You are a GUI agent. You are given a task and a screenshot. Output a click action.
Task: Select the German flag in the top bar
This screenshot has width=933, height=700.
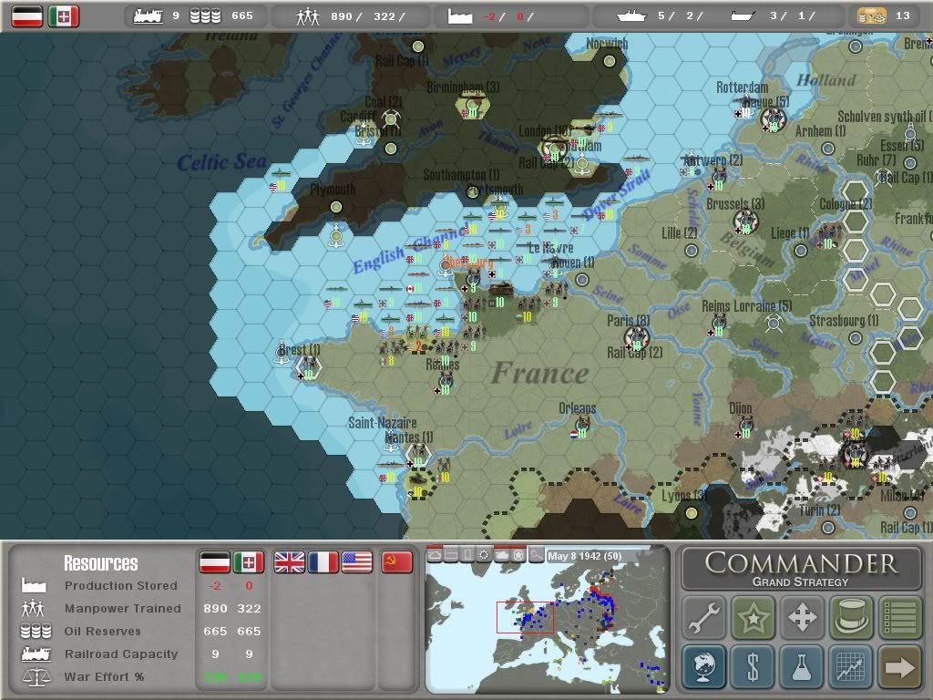click(x=27, y=16)
